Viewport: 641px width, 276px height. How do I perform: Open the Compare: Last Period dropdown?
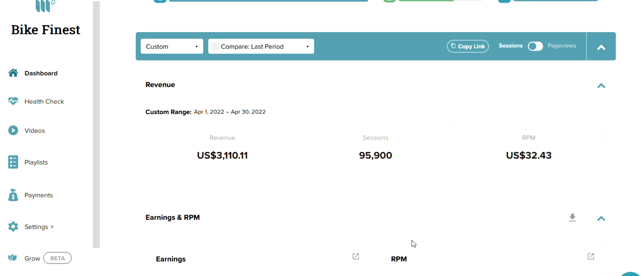point(261,46)
